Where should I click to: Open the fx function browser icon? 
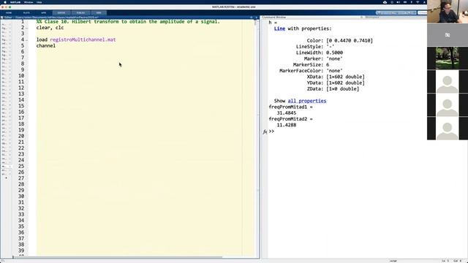click(265, 131)
